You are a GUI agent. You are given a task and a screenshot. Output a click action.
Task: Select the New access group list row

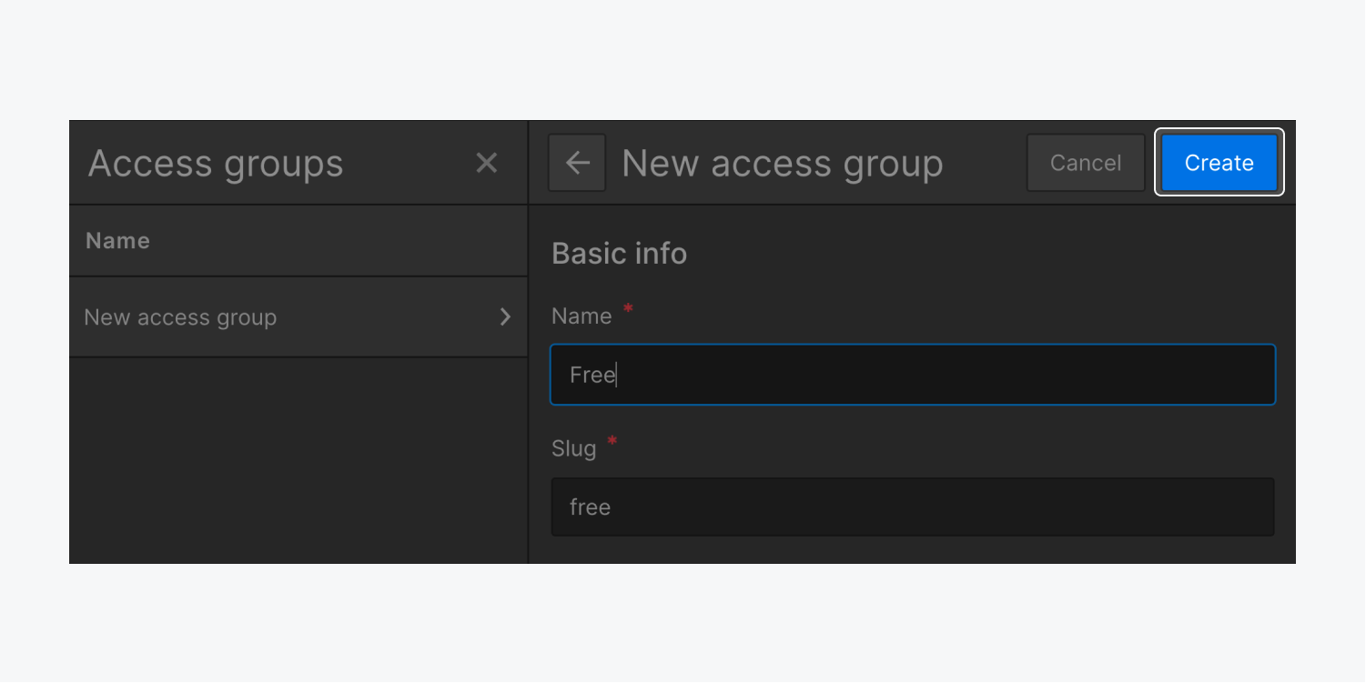click(273, 317)
